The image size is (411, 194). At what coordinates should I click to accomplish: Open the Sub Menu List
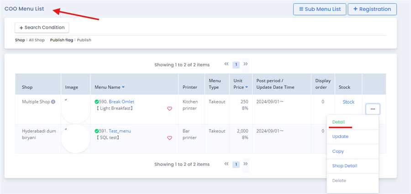pyautogui.click(x=319, y=9)
